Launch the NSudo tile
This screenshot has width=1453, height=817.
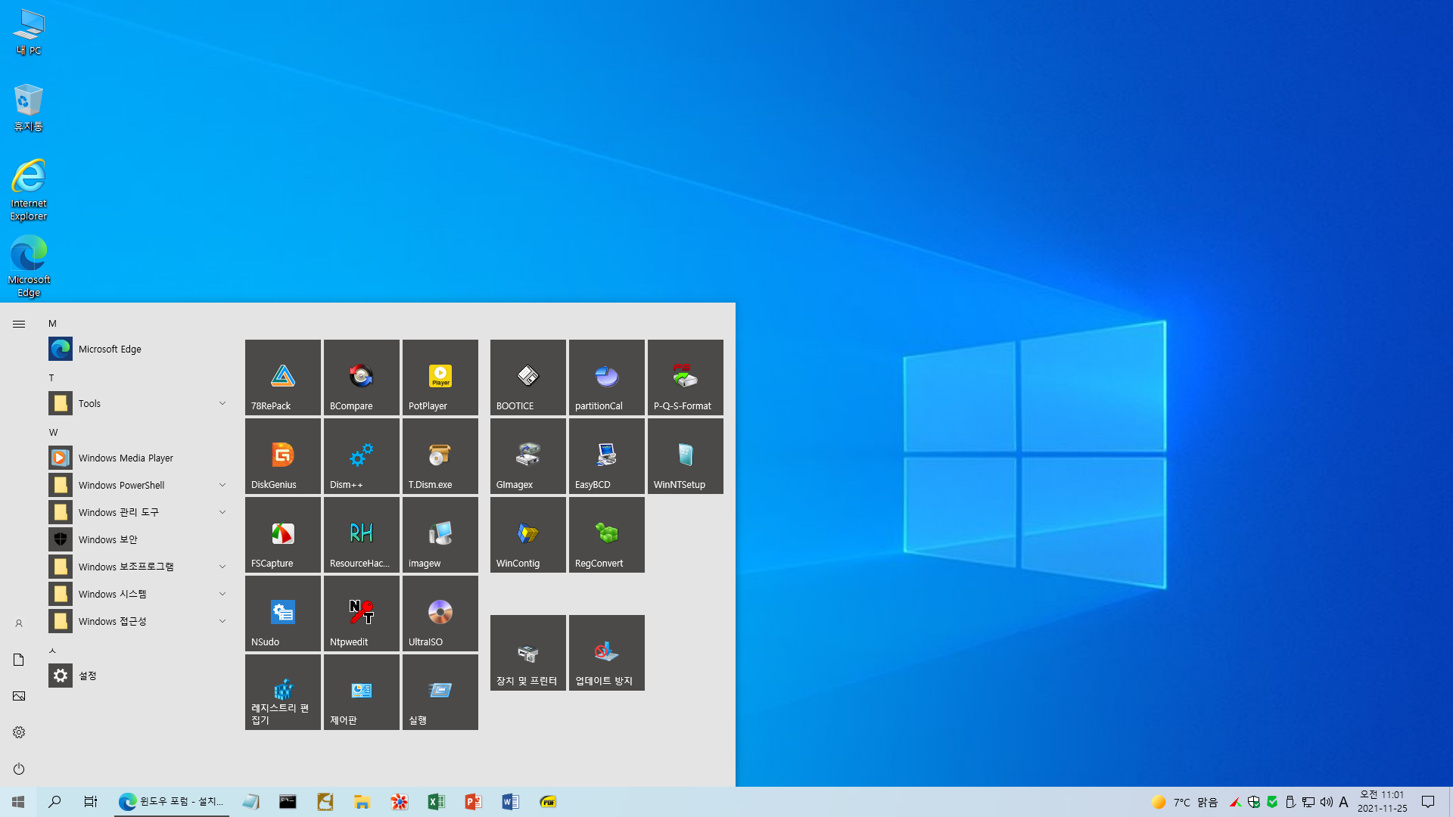pos(283,614)
